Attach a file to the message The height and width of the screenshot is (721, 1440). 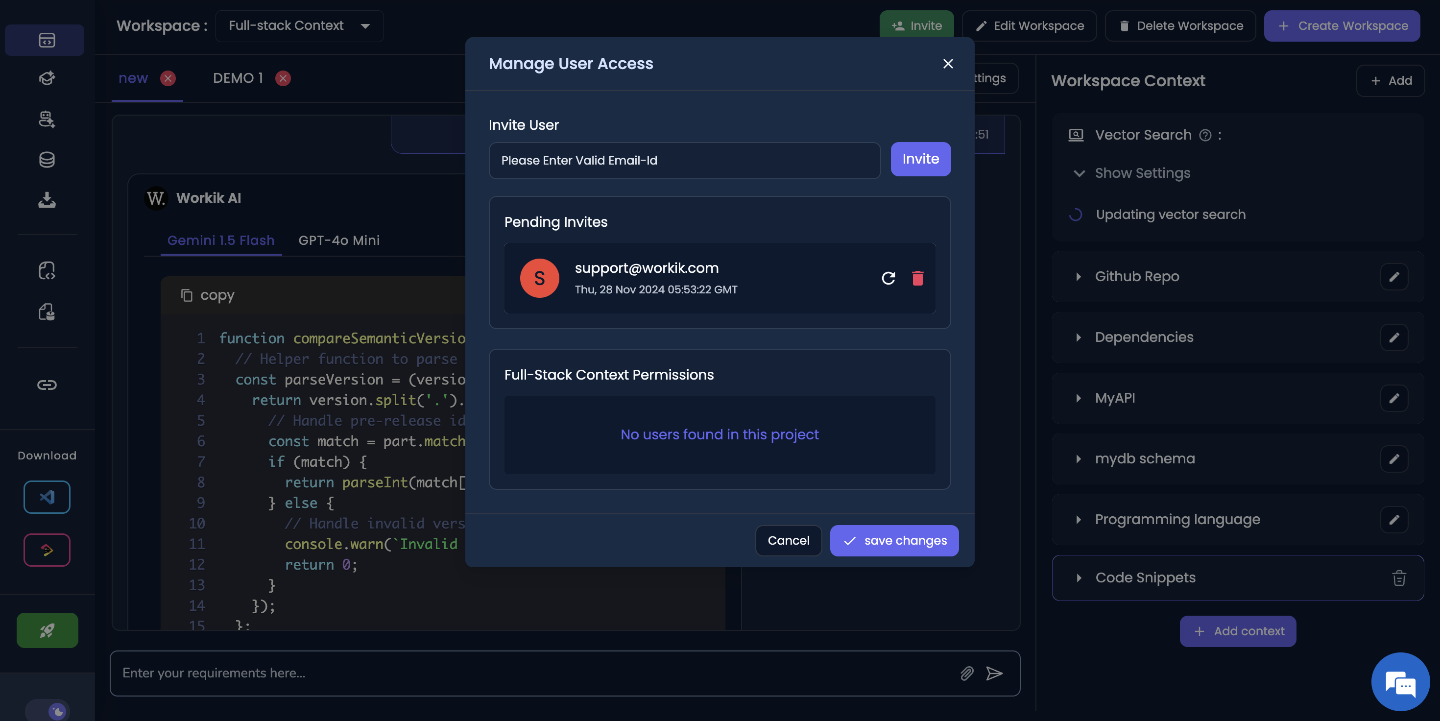pyautogui.click(x=966, y=673)
